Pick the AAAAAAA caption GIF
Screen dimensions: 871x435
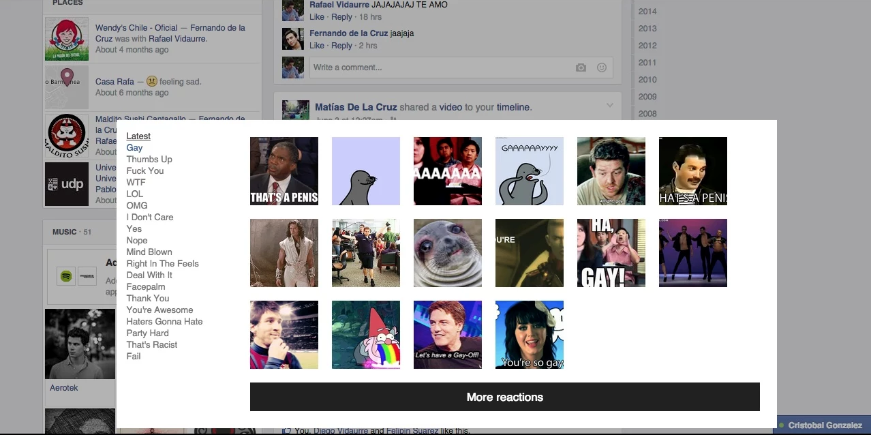click(448, 171)
